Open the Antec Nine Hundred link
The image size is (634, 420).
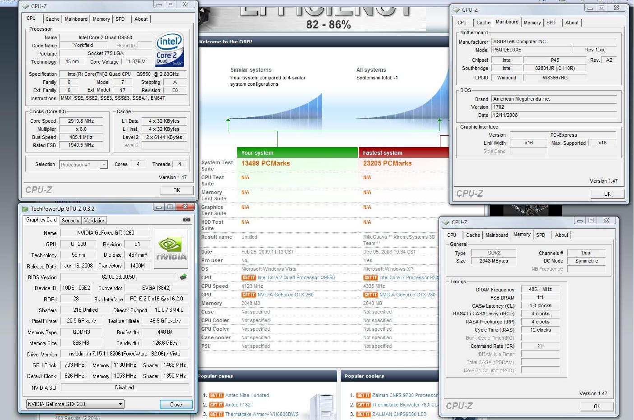click(x=247, y=396)
